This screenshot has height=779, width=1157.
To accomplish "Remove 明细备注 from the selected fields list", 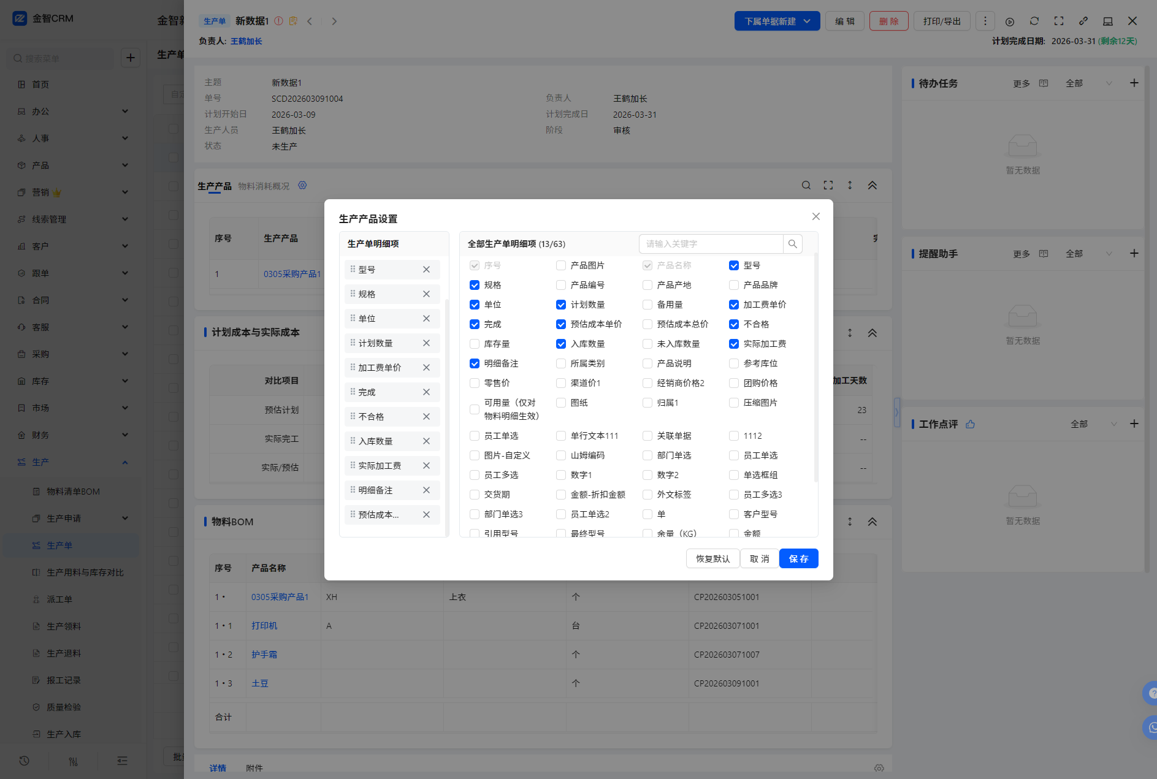I will pos(426,490).
